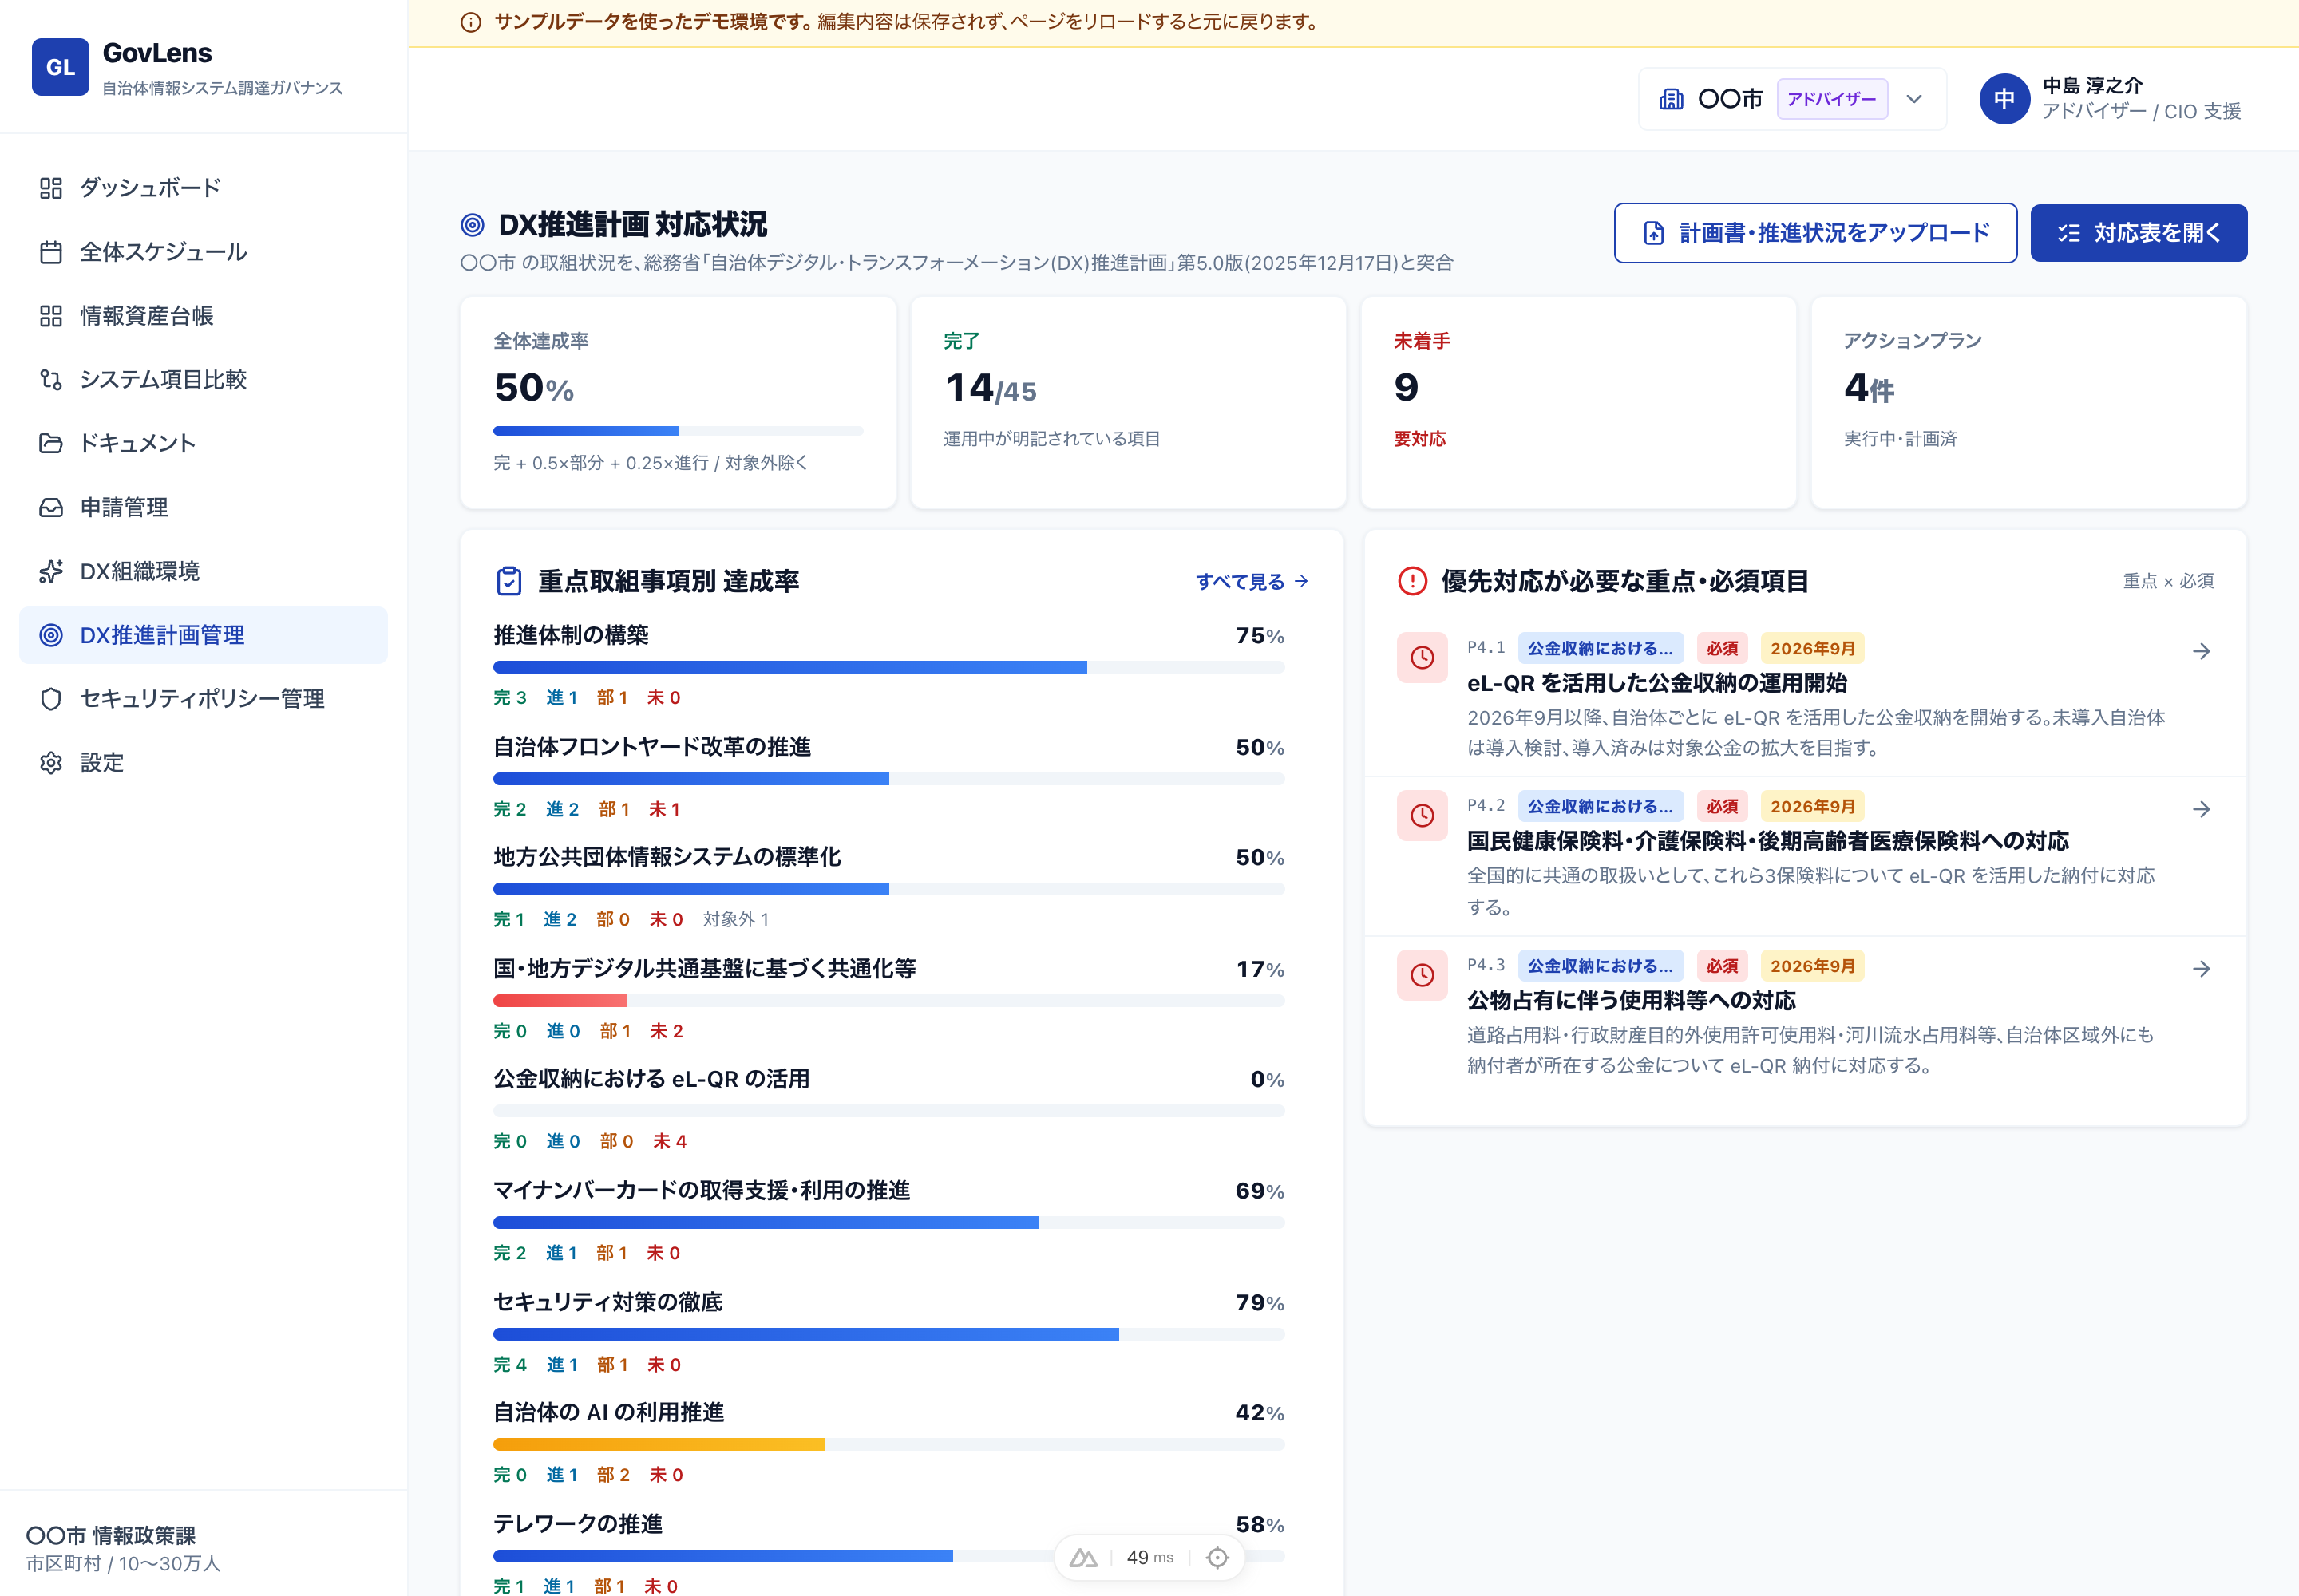
Task: Click the red 国・地方デジタル共通基盤 17% progress bar
Action: point(888,1001)
